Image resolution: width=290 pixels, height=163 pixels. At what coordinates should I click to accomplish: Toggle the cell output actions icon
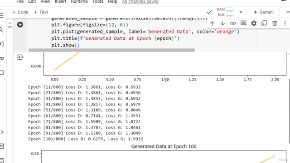[20, 58]
